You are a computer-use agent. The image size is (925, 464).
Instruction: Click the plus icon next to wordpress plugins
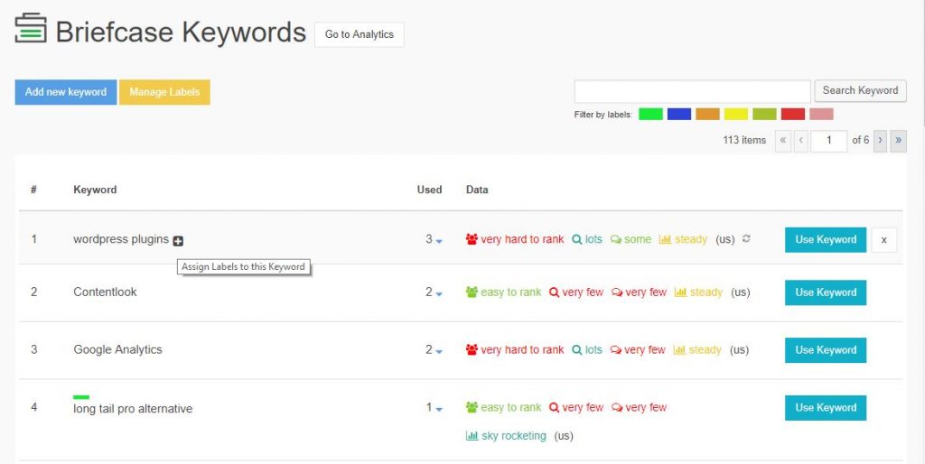pyautogui.click(x=178, y=240)
